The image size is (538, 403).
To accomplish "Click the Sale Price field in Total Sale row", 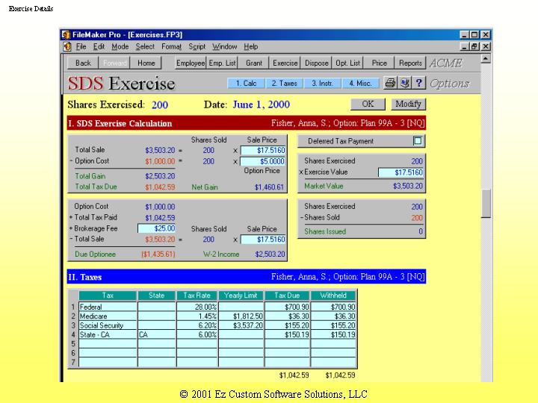I will click(x=263, y=151).
